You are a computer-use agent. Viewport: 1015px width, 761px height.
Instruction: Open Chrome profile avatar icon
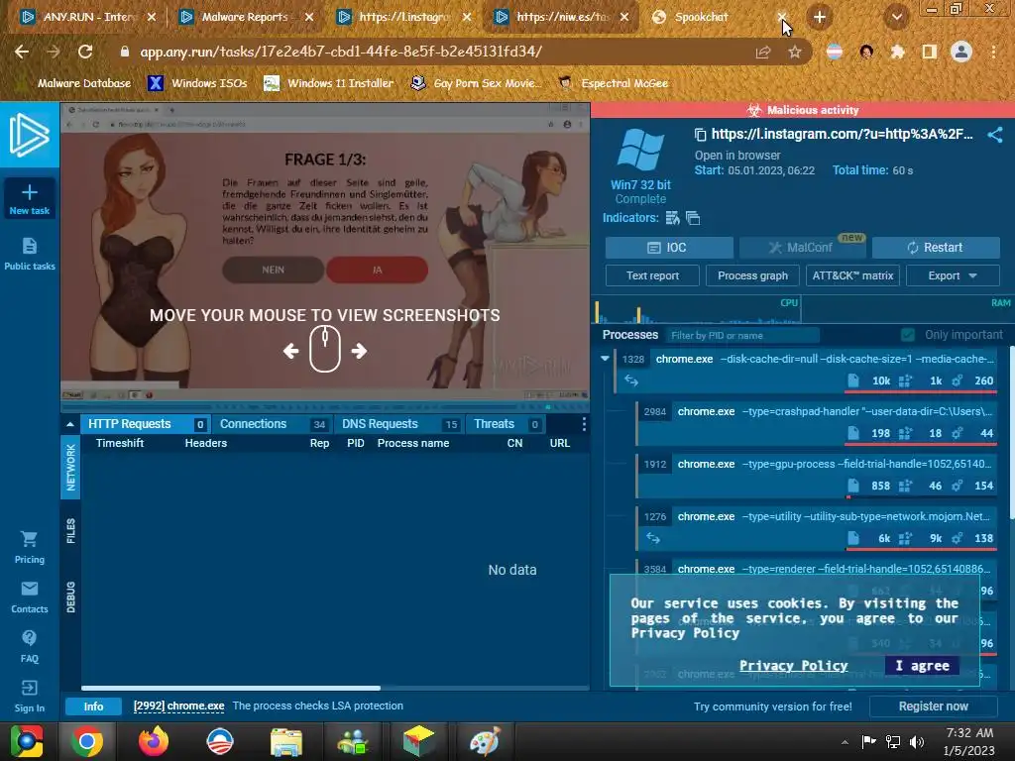coord(961,52)
